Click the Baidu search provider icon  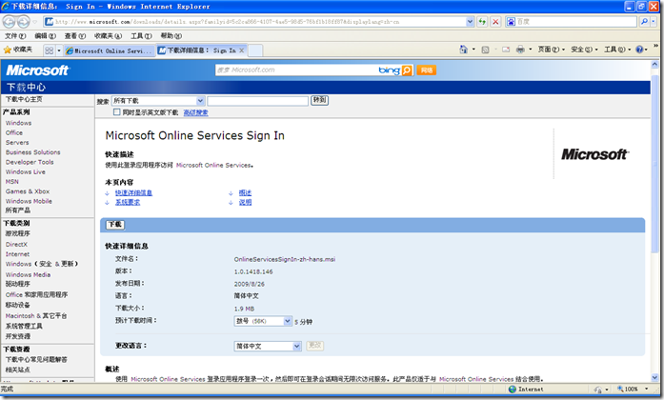pos(512,22)
